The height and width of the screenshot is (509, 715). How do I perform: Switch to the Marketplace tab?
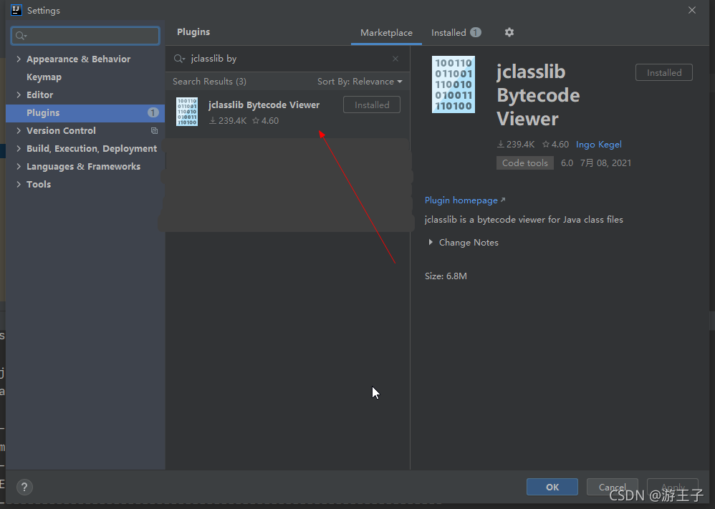(386, 33)
